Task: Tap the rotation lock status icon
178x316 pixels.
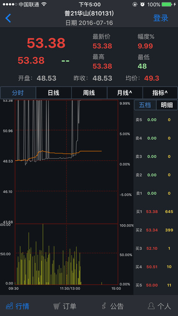Action: tap(134, 4)
